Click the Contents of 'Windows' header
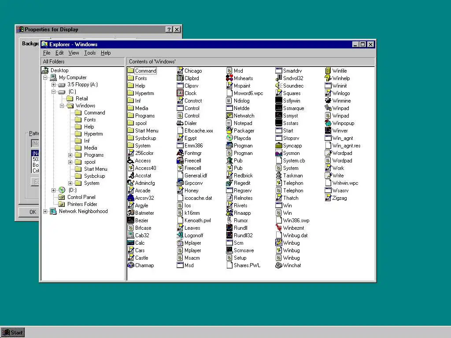Image resolution: width=451 pixels, height=338 pixels. pyautogui.click(x=251, y=62)
